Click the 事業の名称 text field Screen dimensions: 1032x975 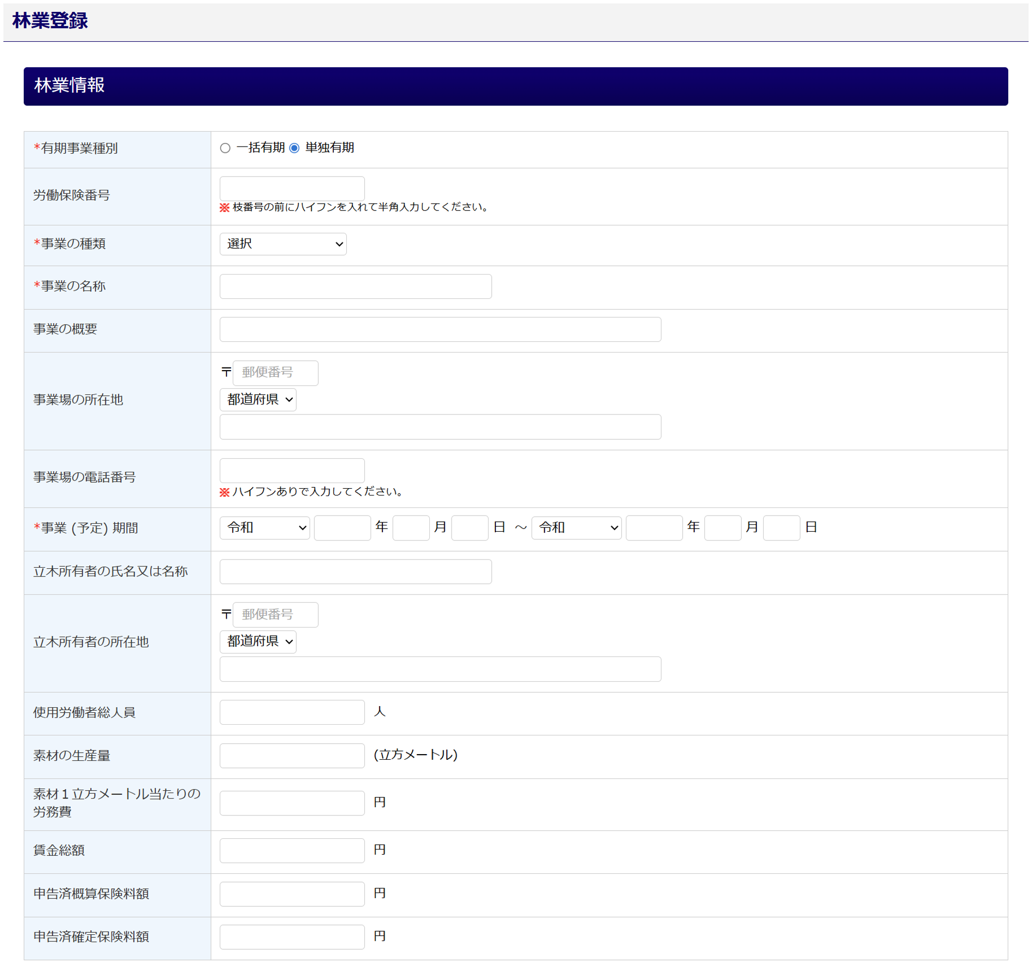pyautogui.click(x=355, y=286)
